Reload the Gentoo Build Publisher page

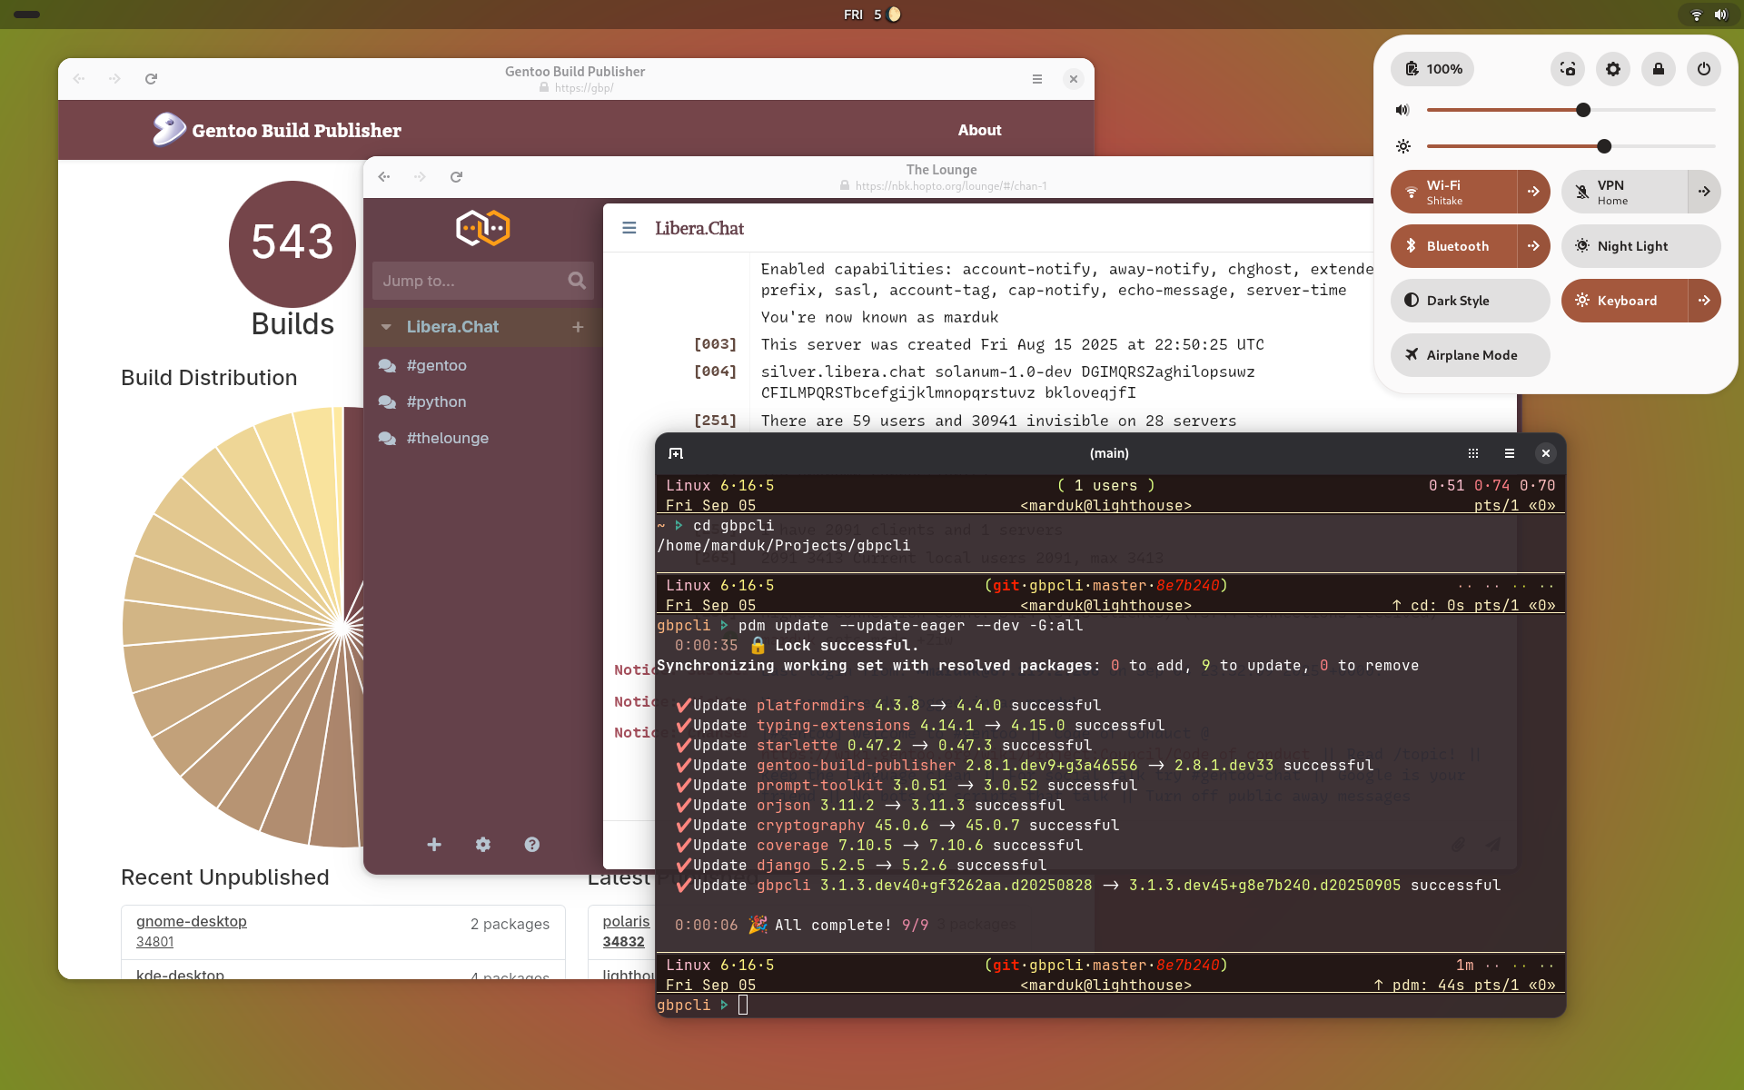click(152, 79)
